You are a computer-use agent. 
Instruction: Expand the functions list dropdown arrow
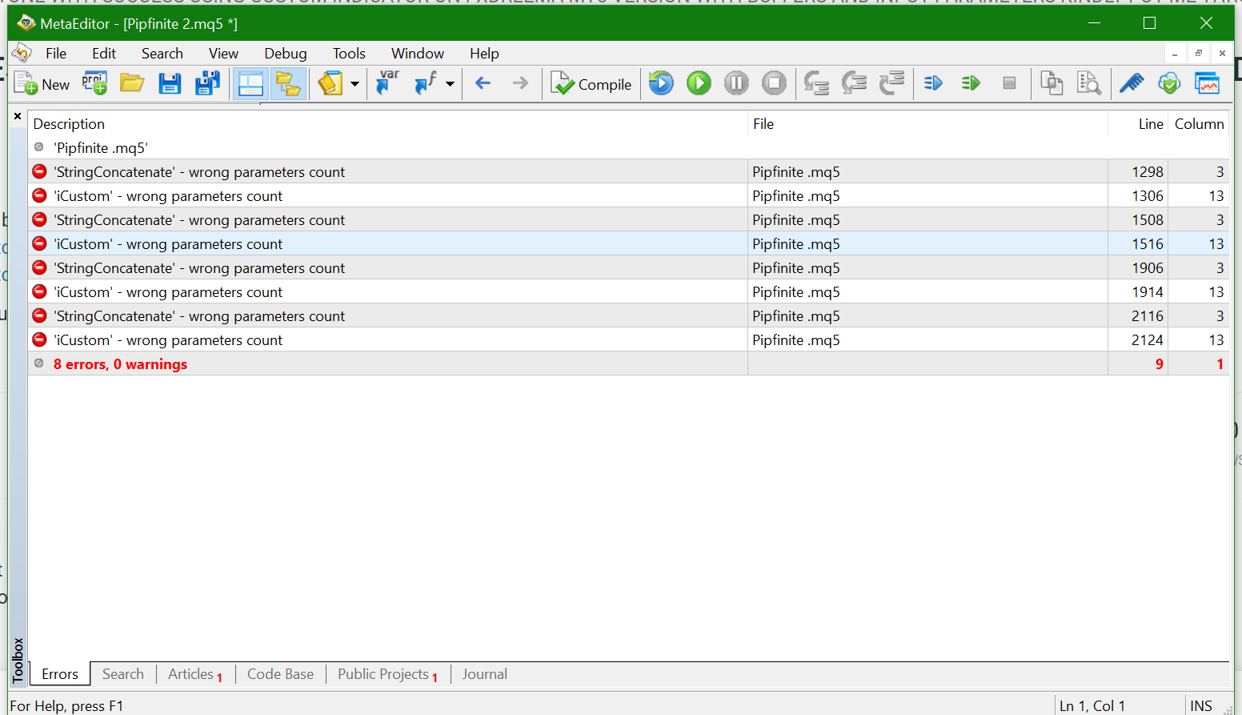click(450, 83)
